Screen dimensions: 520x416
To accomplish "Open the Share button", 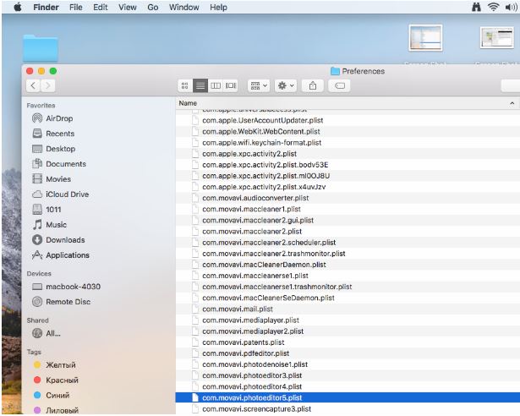I will click(x=312, y=86).
